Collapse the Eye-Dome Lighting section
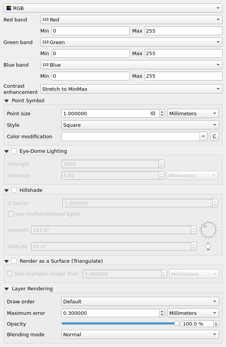226x347 pixels. coord(7,152)
